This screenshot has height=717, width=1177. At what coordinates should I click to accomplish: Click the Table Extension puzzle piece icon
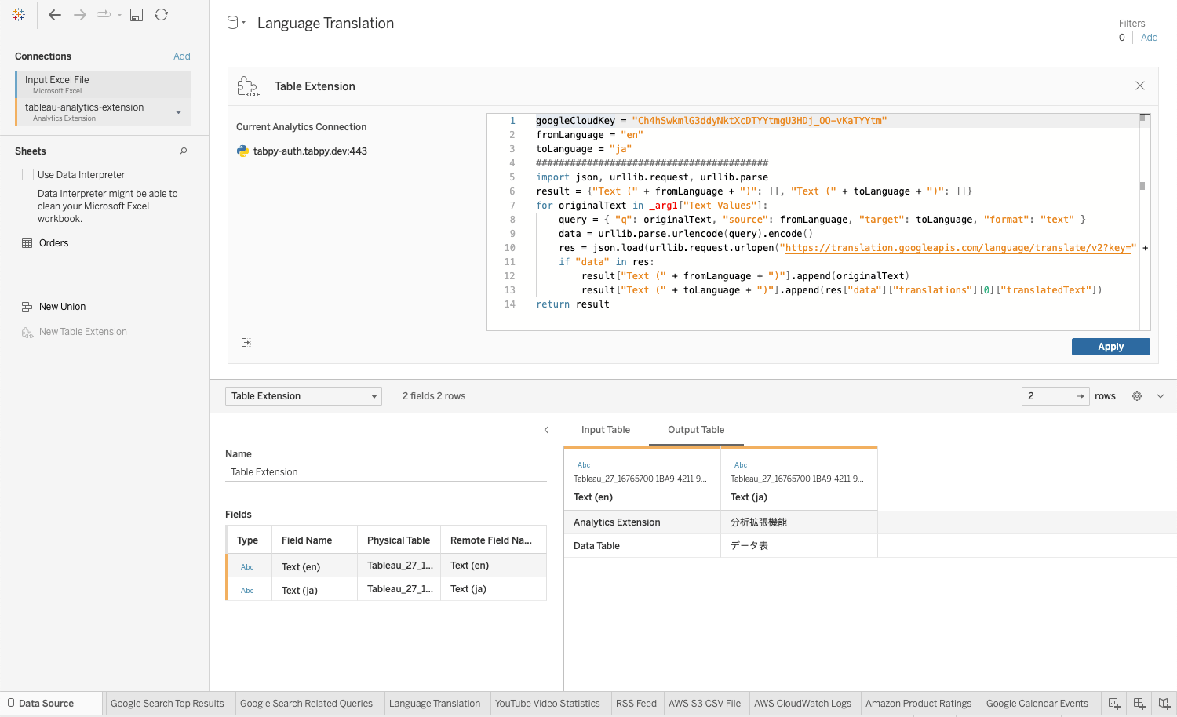point(248,86)
